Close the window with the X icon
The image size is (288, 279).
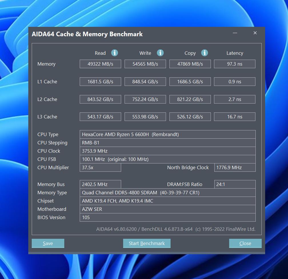point(255,33)
